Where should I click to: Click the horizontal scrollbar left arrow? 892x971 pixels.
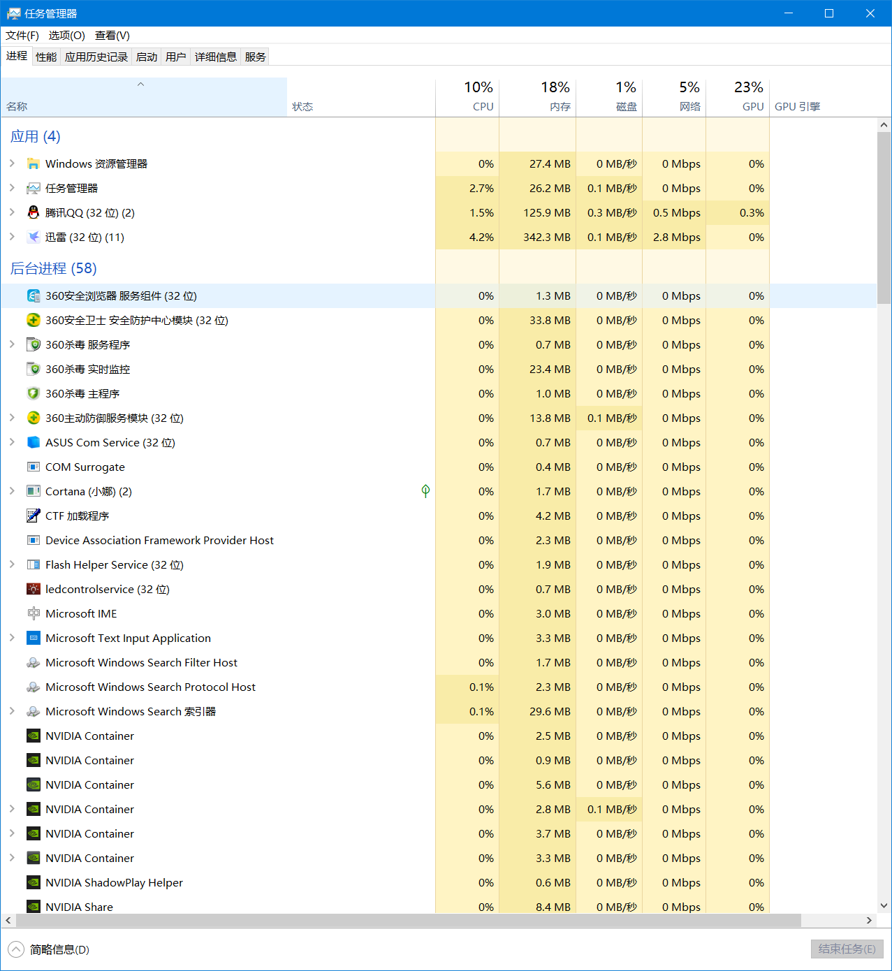pyautogui.click(x=8, y=921)
